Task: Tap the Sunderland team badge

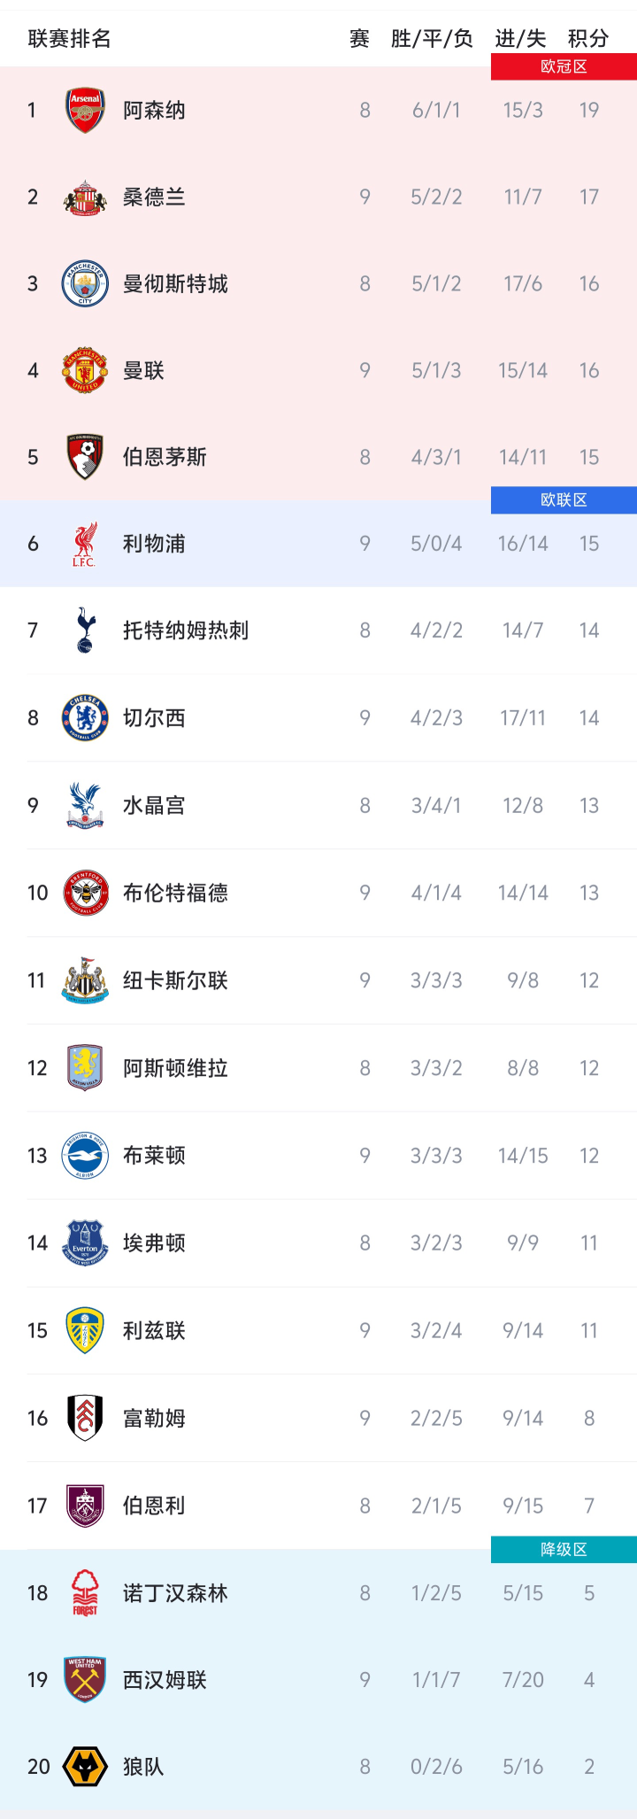Action: [85, 197]
